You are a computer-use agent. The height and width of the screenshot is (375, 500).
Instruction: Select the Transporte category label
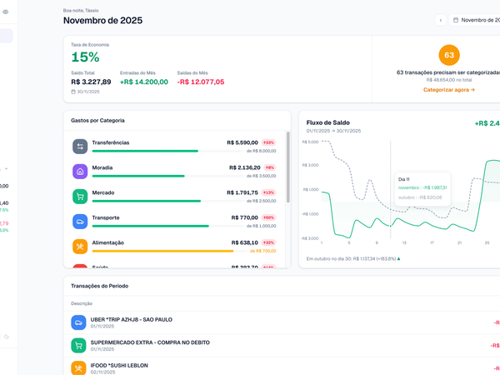tap(106, 217)
